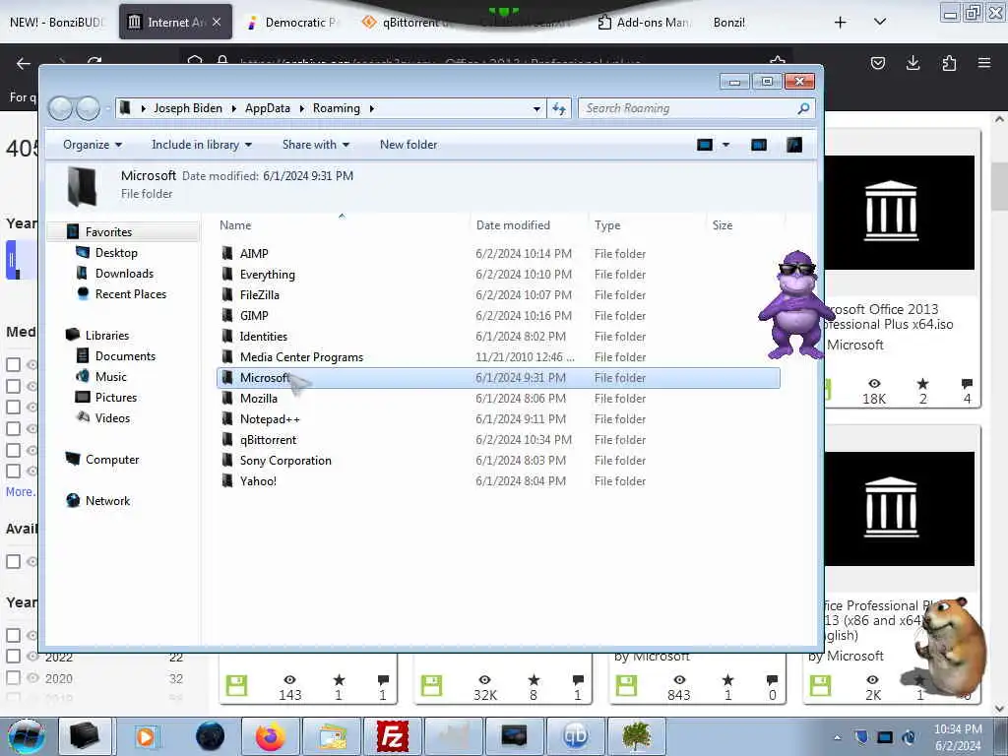Viewport: 1008px width, 756px height.
Task: Create a New folder
Action: click(x=409, y=145)
